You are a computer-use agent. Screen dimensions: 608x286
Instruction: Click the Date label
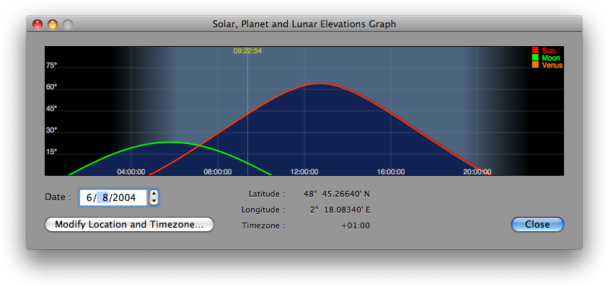58,197
